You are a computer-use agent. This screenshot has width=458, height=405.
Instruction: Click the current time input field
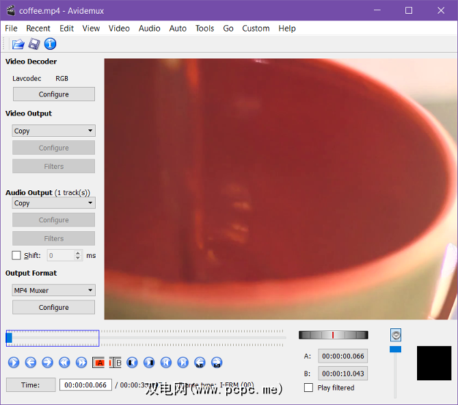85,385
